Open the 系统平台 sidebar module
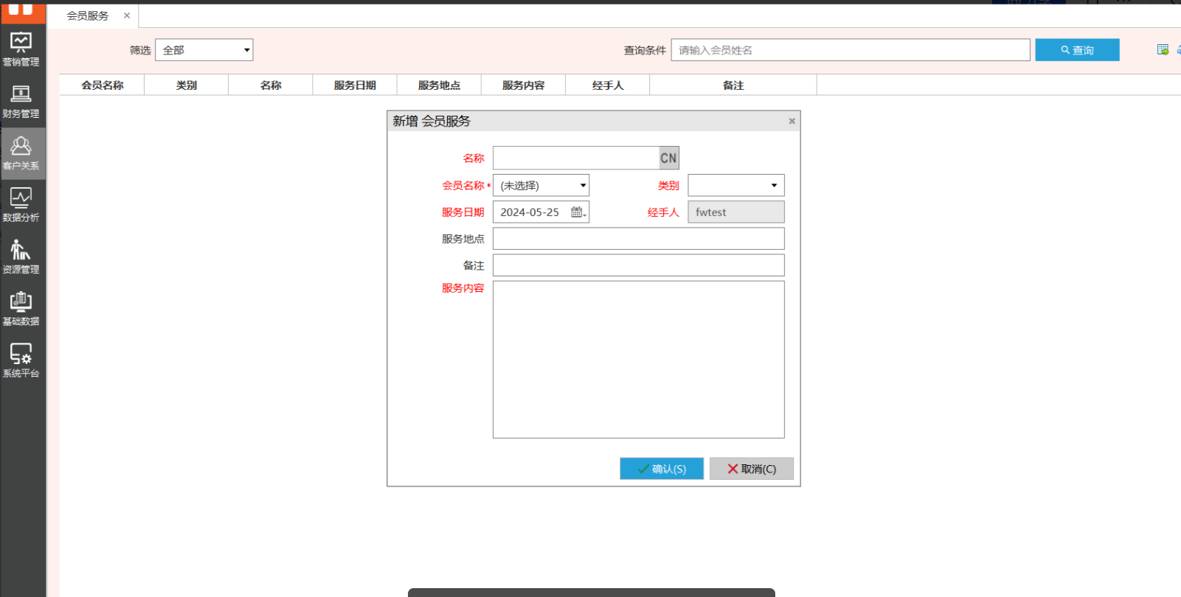The width and height of the screenshot is (1181, 597). tap(21, 360)
